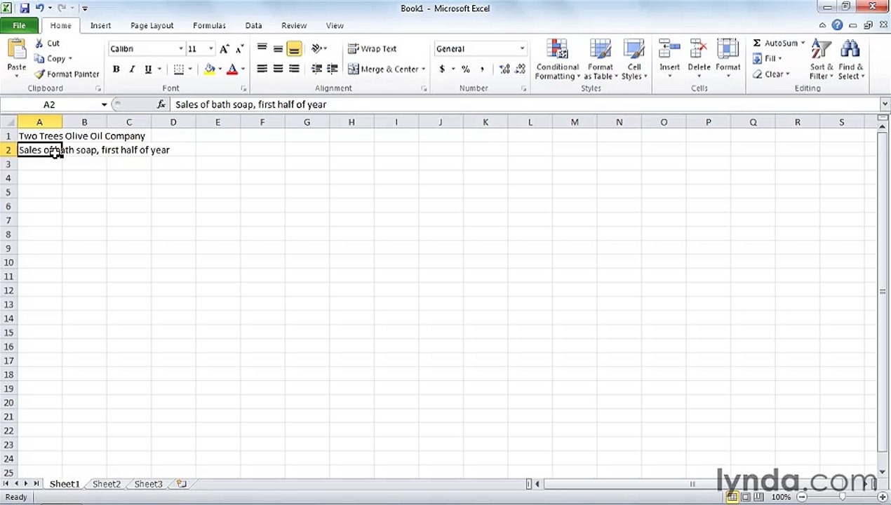Click the Name Box showing A2

[49, 105]
